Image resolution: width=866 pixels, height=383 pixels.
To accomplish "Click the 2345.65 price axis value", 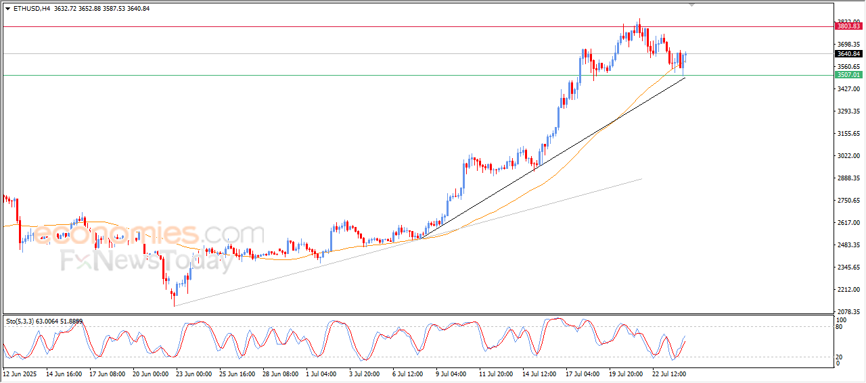I will point(848,267).
